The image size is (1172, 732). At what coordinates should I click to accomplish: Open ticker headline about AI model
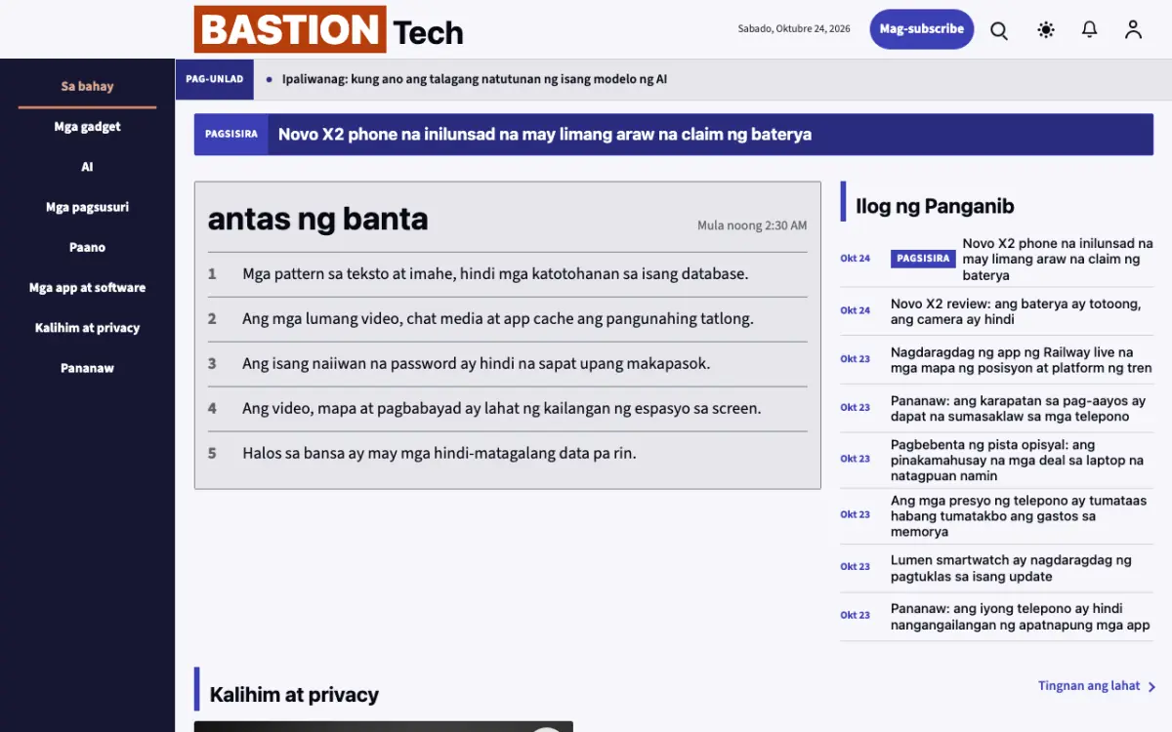point(475,79)
